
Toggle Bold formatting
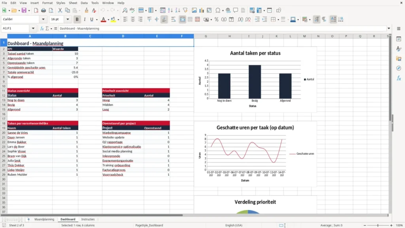(77, 19)
